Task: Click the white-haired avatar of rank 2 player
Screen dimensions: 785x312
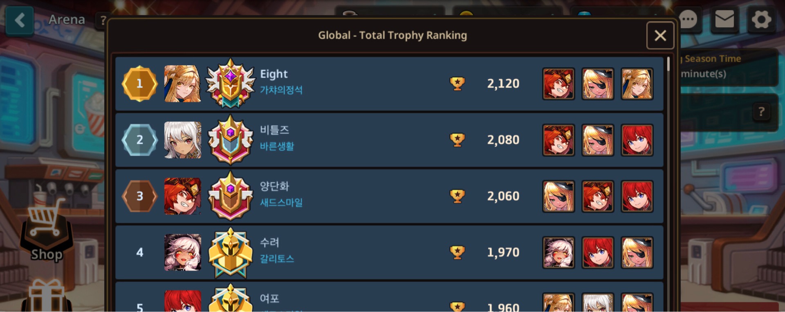Action: coord(182,140)
